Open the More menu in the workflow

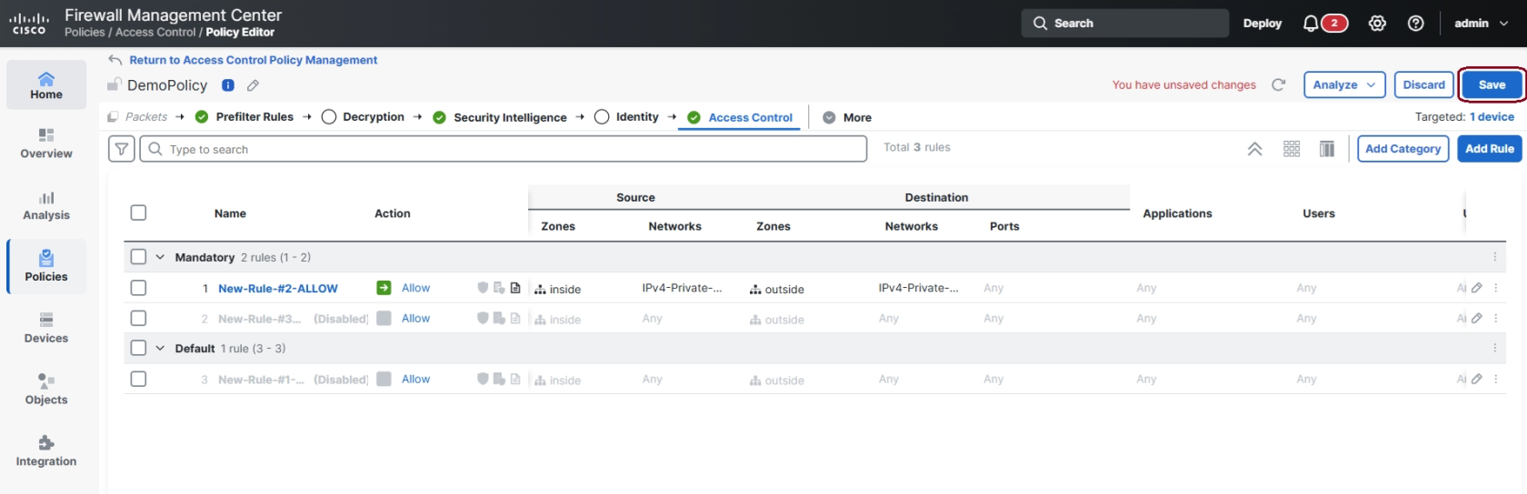pyautogui.click(x=847, y=117)
